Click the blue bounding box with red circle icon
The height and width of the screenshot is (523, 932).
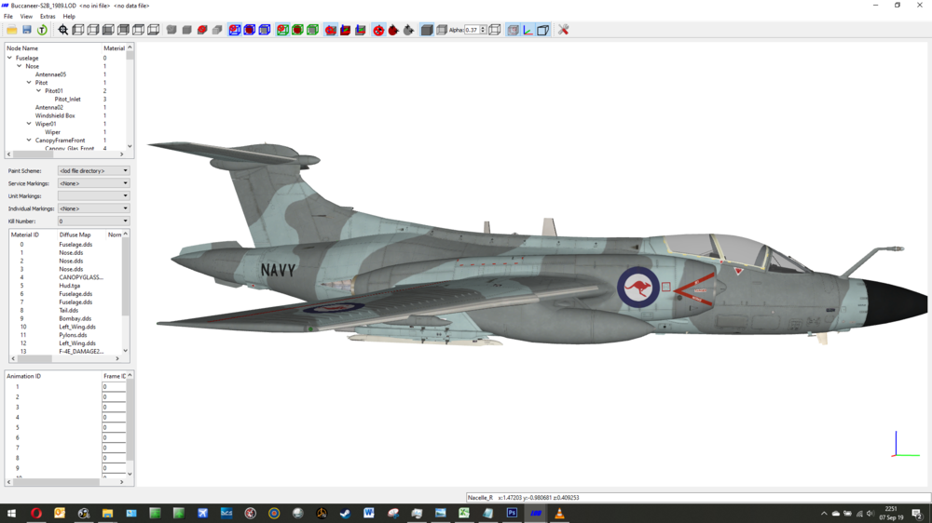(x=235, y=30)
